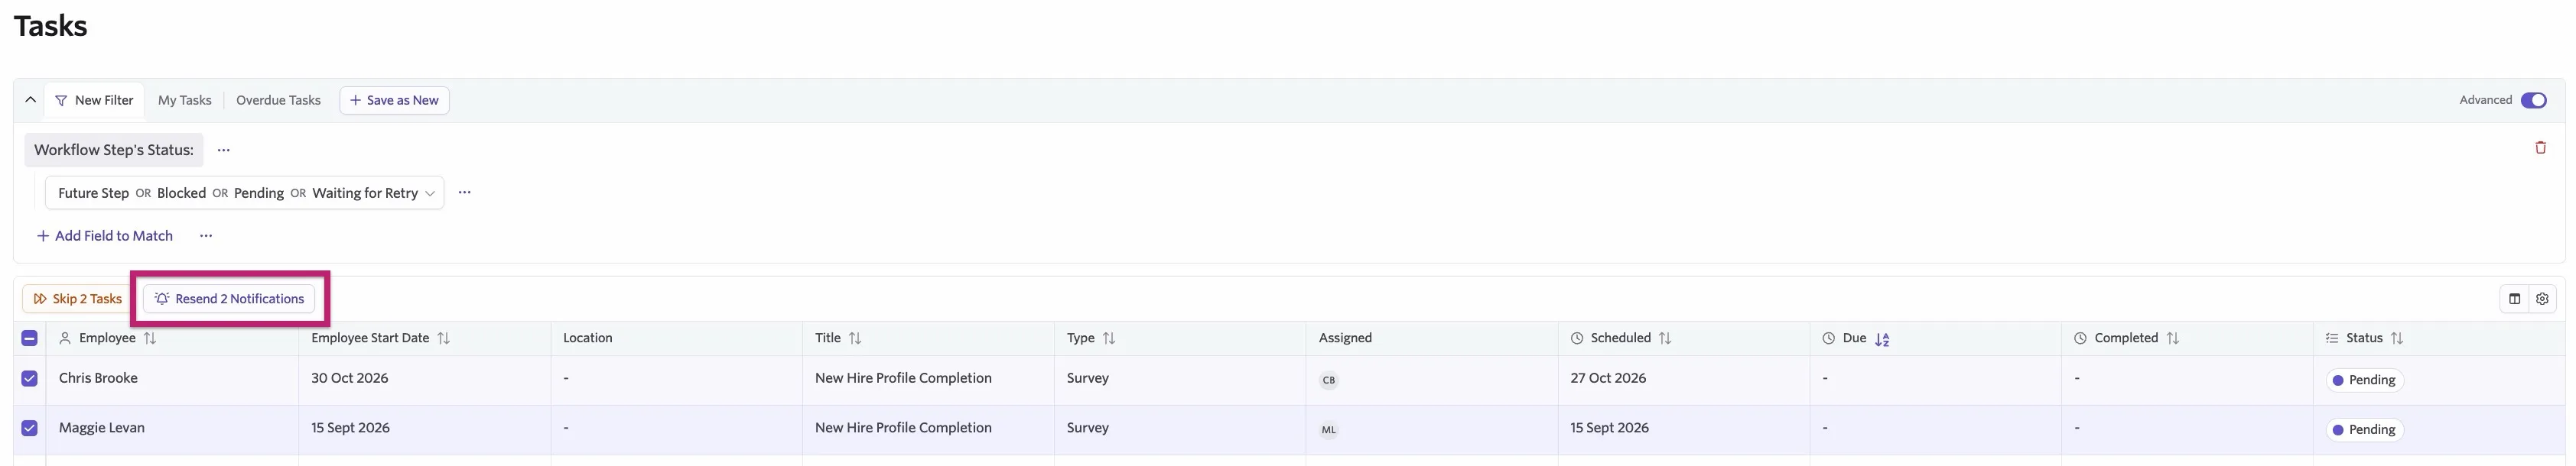The width and height of the screenshot is (2576, 466).
Task: Open the New Filter tab
Action: pyautogui.click(x=94, y=100)
